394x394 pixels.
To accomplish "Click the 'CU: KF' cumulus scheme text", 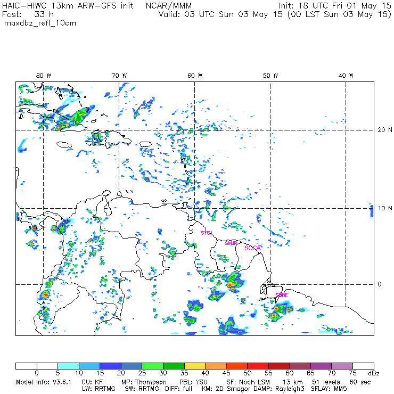I will point(92,382).
